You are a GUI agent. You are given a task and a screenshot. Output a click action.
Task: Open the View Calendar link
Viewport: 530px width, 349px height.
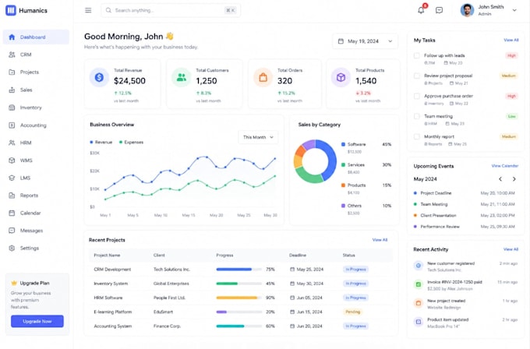[x=504, y=166]
